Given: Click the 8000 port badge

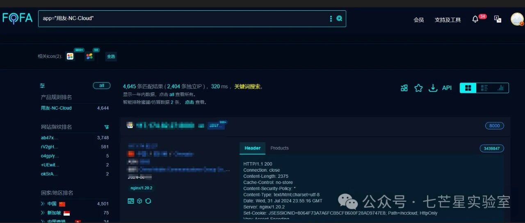Looking at the screenshot, I should pos(495,126).
